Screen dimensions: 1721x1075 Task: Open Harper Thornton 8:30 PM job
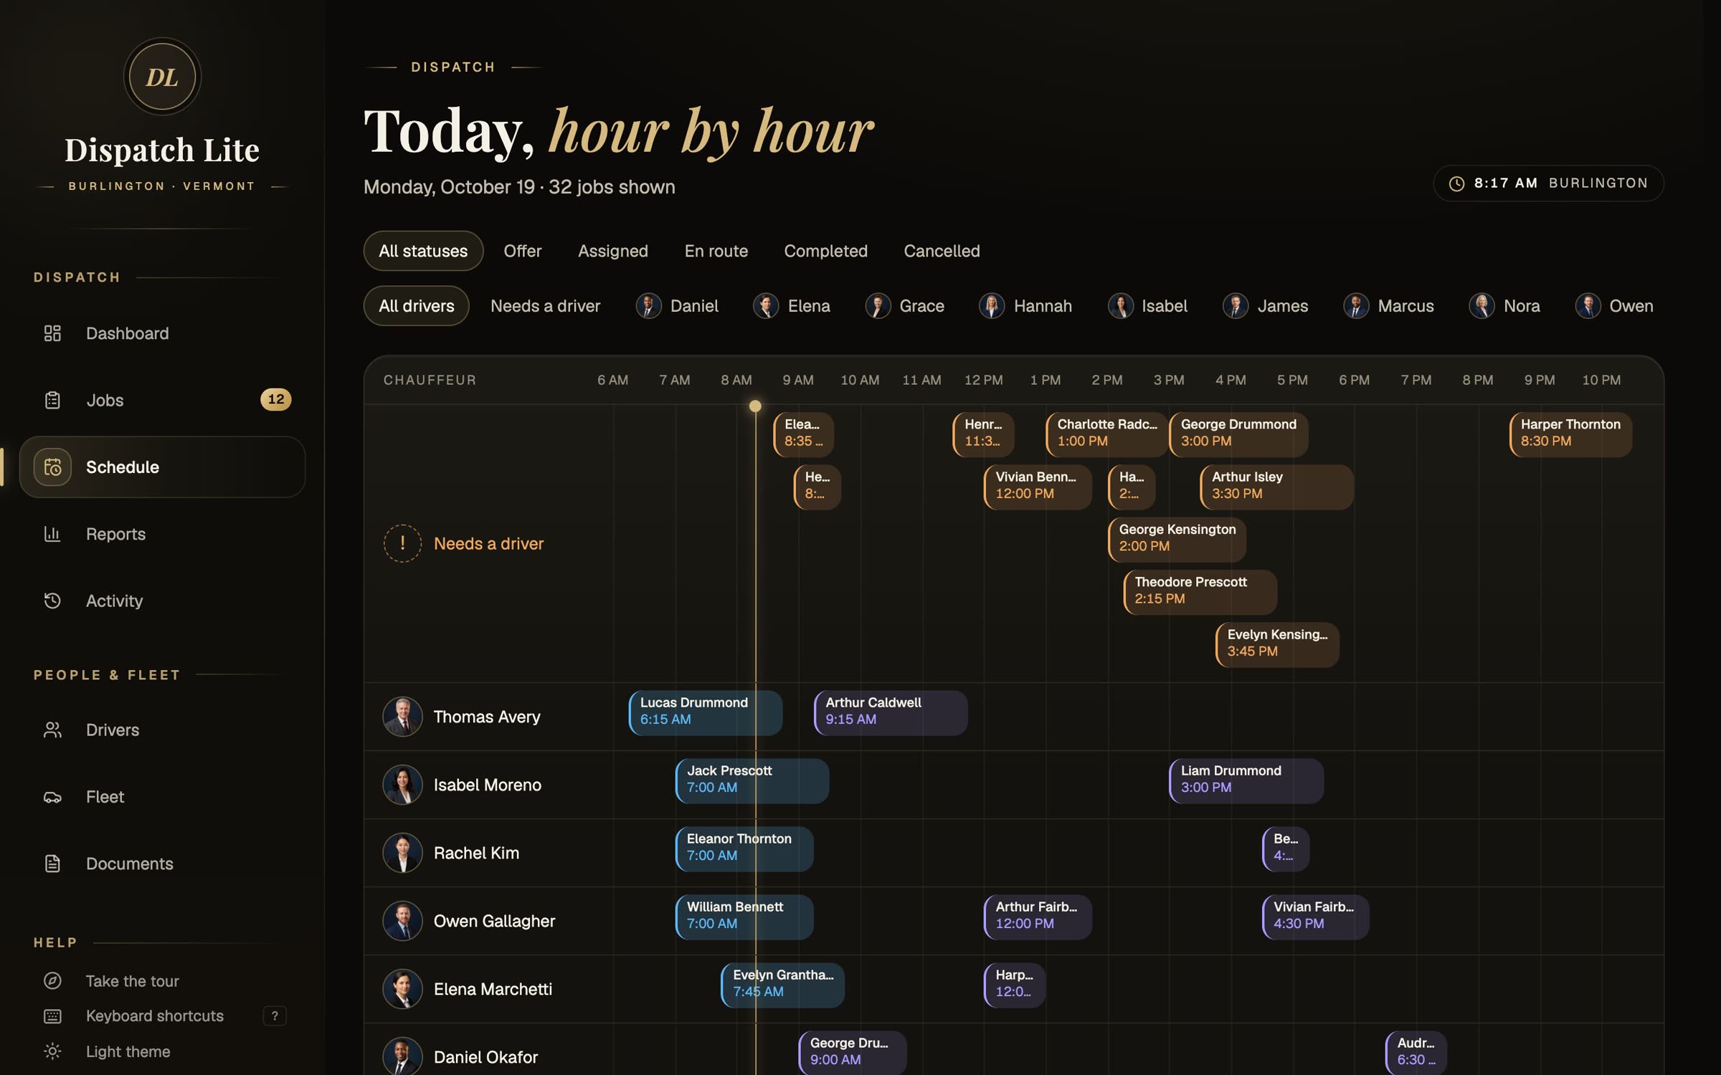click(1571, 434)
